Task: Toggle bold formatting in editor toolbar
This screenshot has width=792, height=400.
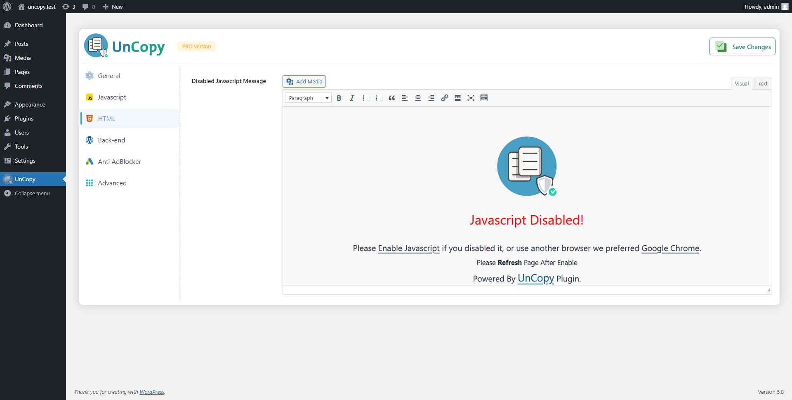Action: coord(339,98)
